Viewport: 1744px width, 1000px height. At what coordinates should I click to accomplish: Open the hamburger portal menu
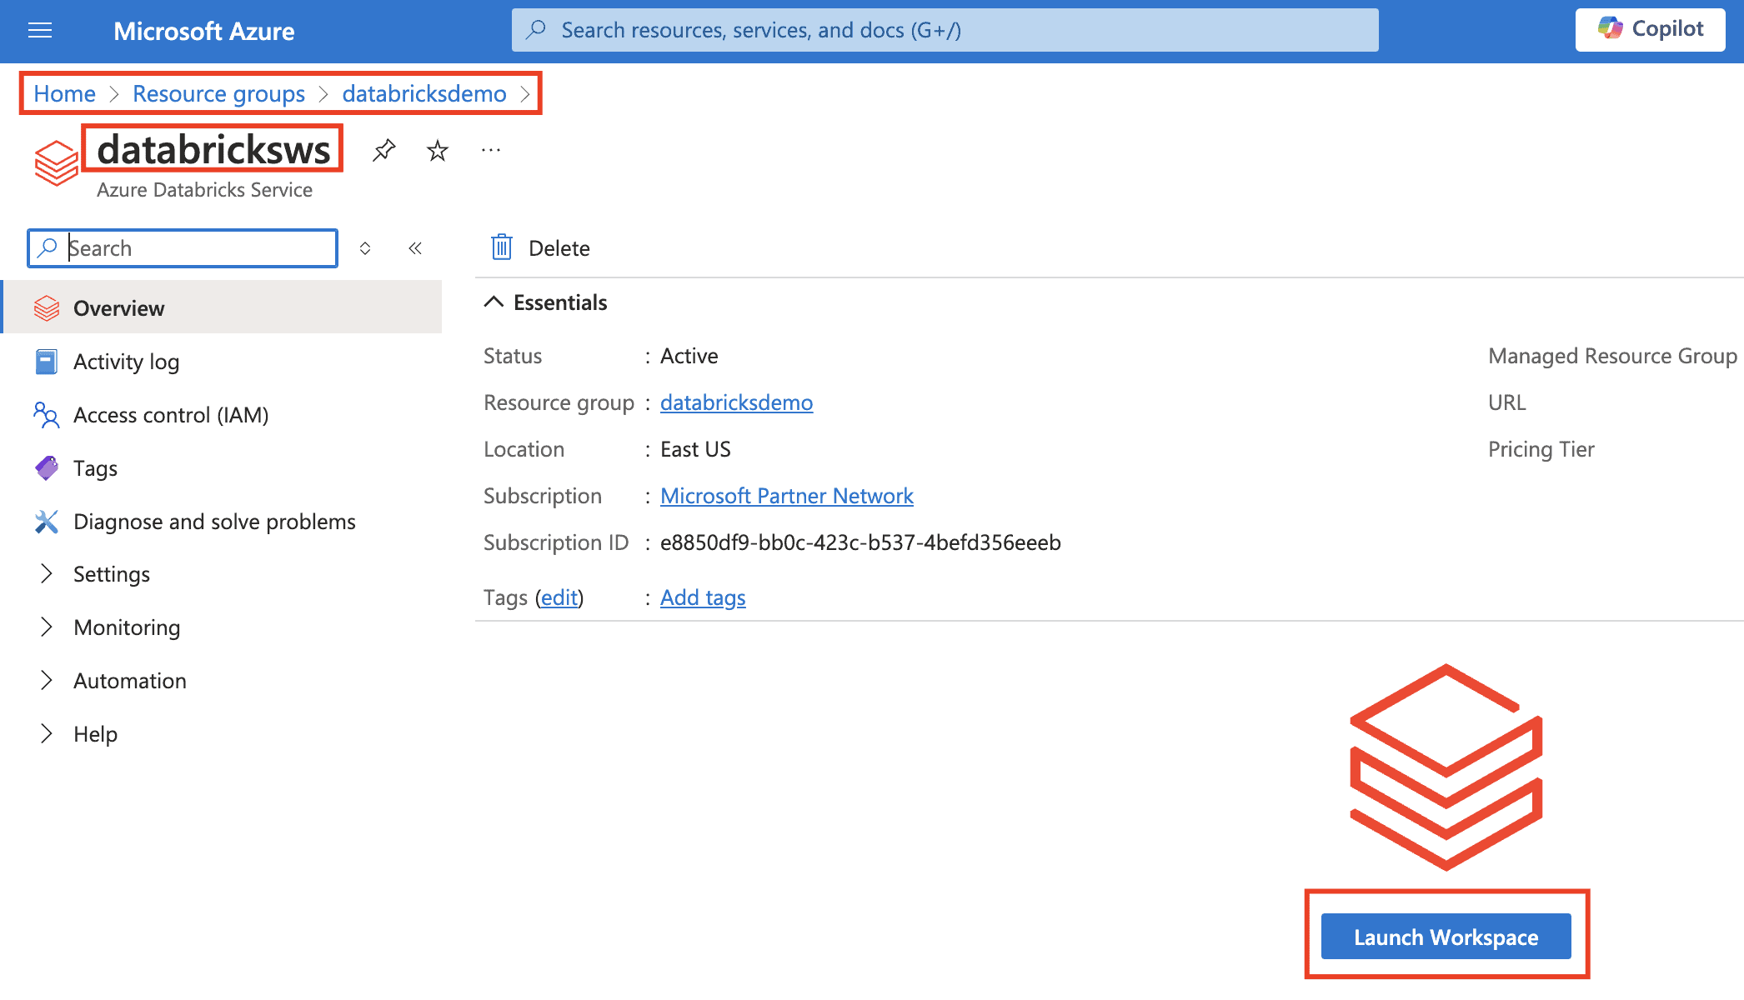pos(40,31)
